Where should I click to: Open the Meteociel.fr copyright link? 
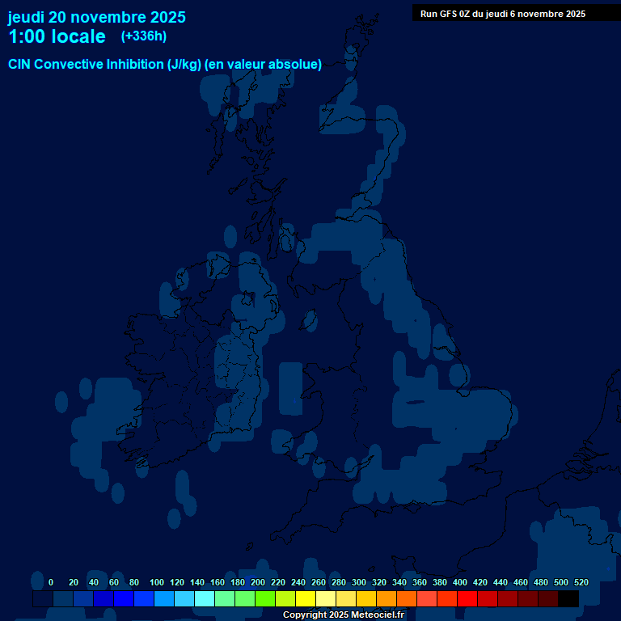[343, 615]
